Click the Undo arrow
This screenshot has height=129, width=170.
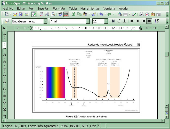(x=101, y=14)
